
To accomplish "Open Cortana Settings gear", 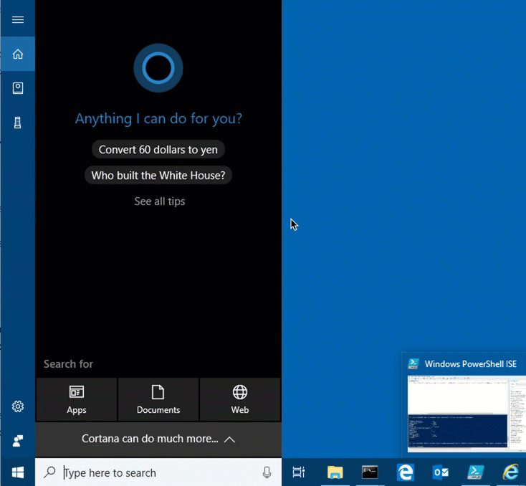I will coord(18,406).
